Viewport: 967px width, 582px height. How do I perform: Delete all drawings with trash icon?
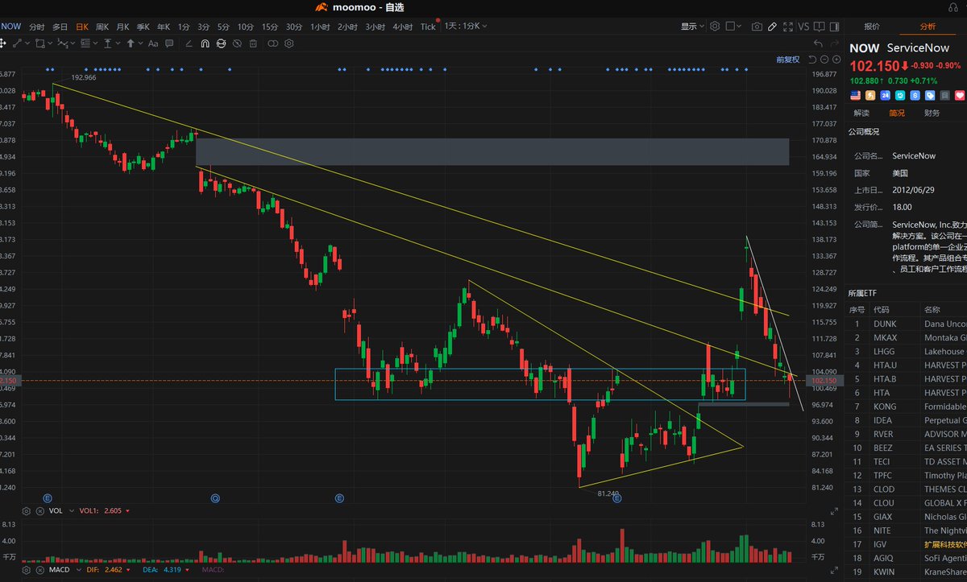point(253,42)
